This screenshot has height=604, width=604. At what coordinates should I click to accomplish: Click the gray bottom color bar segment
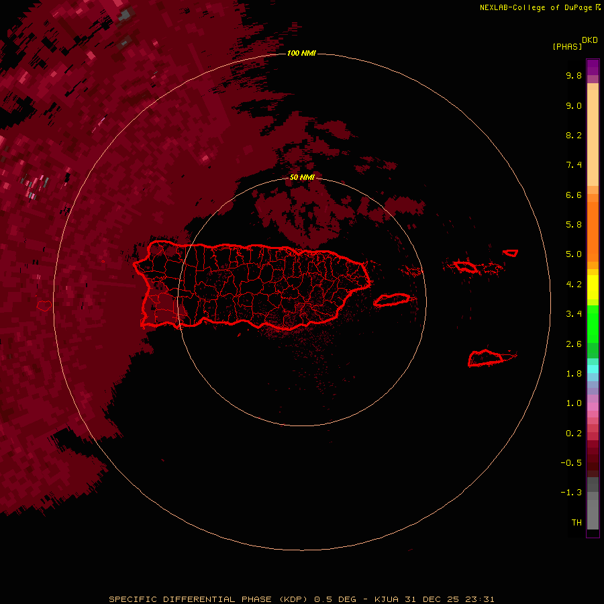pos(593,514)
